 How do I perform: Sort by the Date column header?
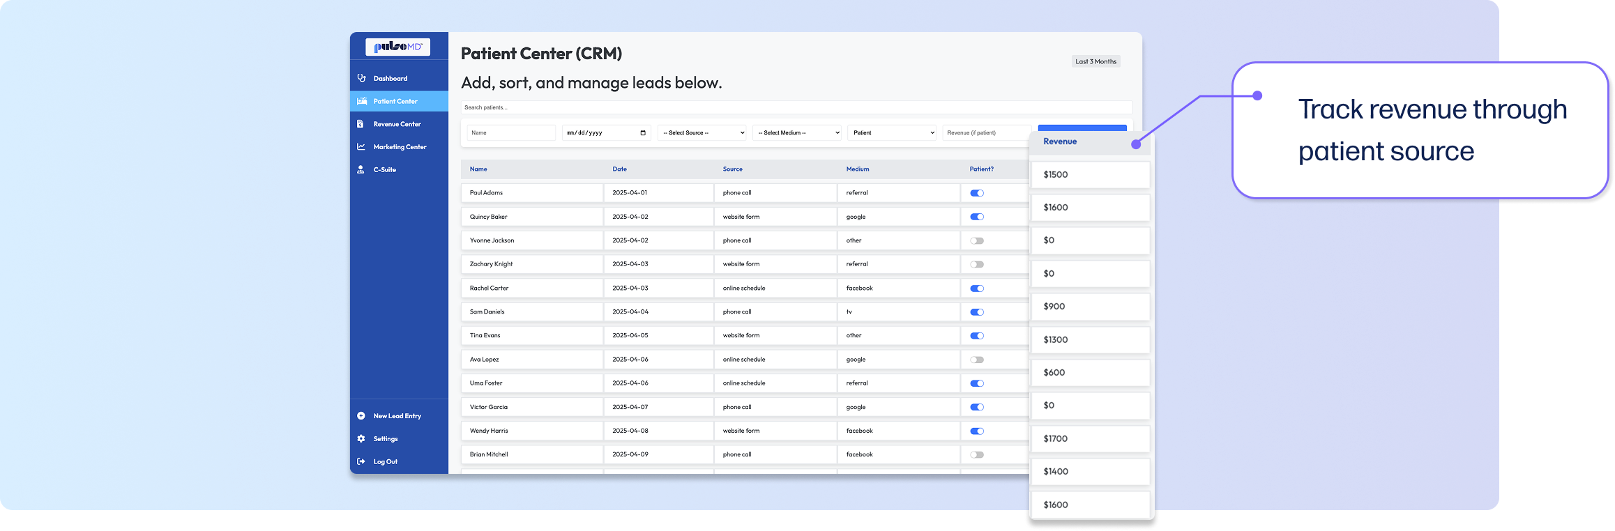tap(620, 169)
